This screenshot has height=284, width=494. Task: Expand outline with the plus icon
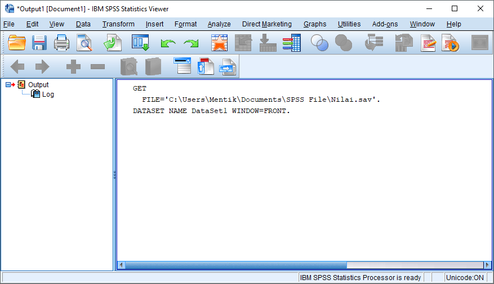pyautogui.click(x=73, y=66)
